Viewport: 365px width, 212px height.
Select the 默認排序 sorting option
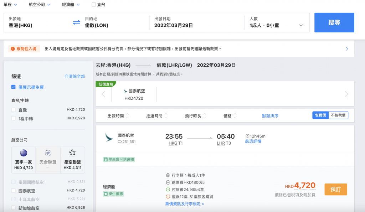tap(270, 116)
